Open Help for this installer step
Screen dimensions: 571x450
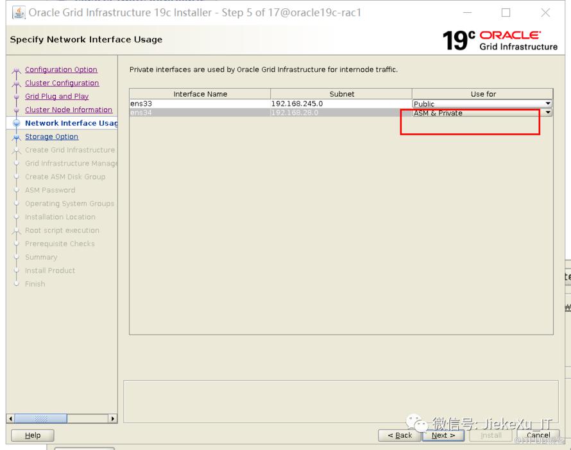tap(32, 435)
